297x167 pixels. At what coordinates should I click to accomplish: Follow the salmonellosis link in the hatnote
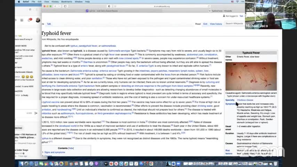[109, 46]
